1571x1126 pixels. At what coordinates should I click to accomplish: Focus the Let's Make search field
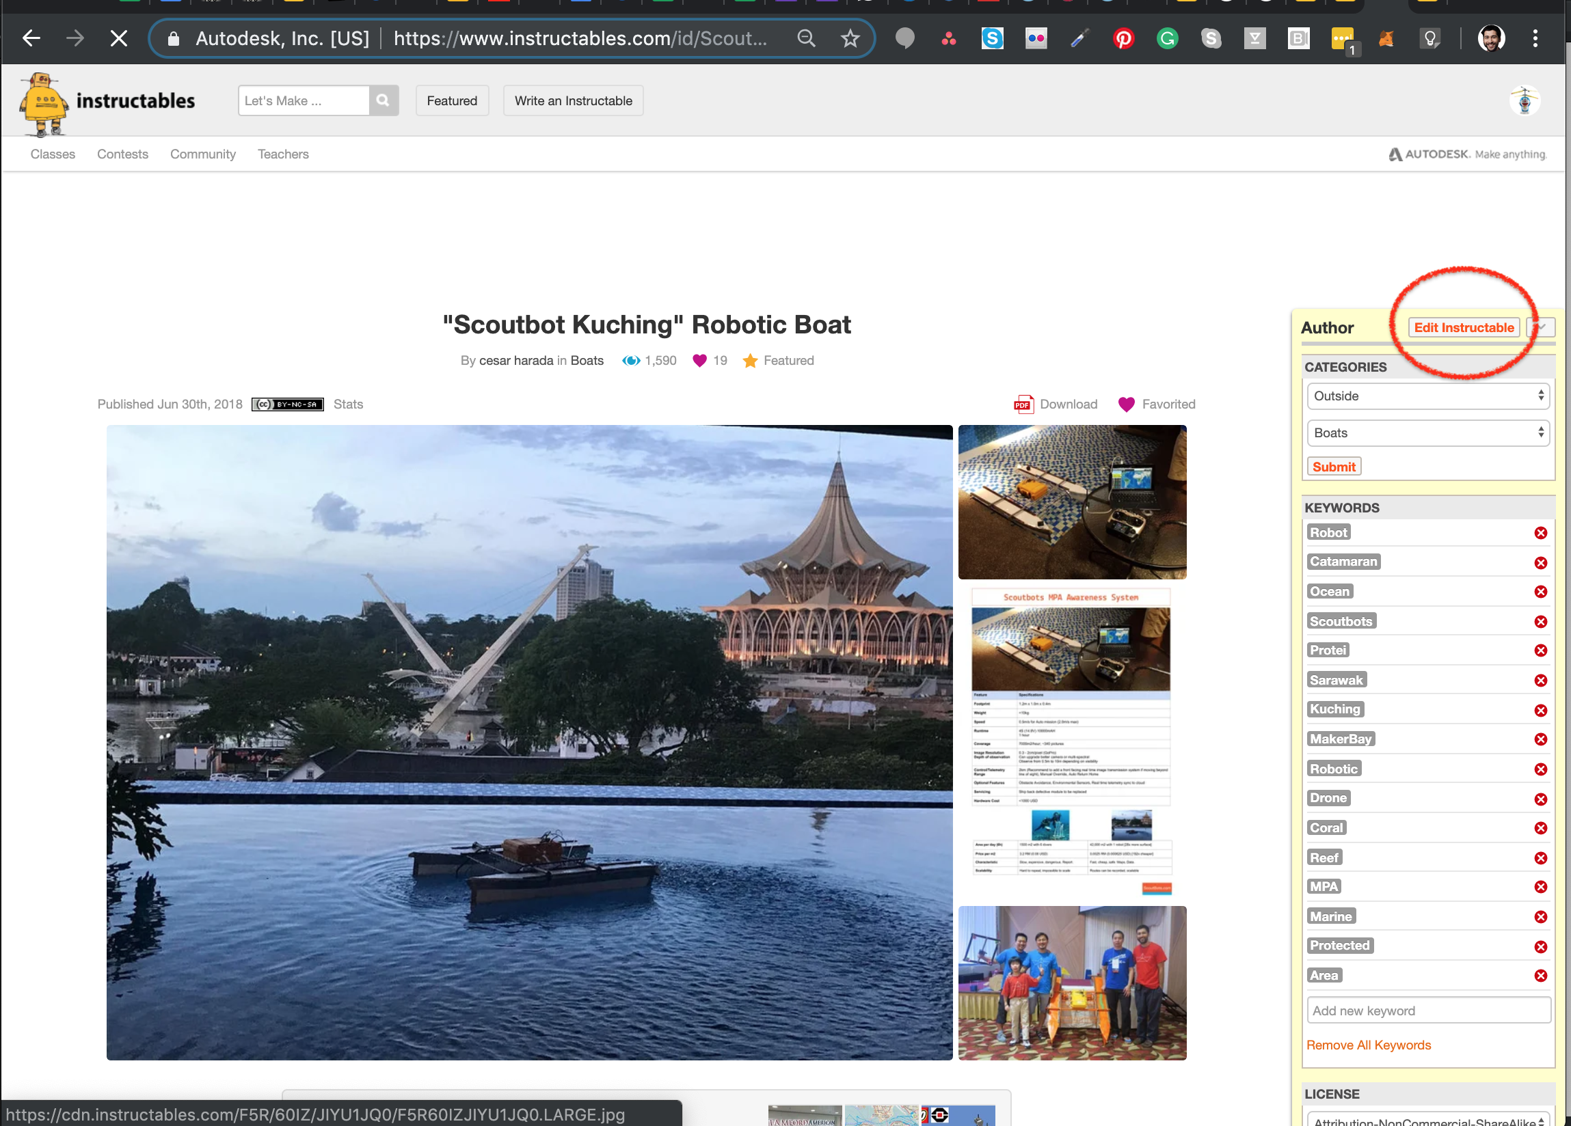(x=304, y=100)
